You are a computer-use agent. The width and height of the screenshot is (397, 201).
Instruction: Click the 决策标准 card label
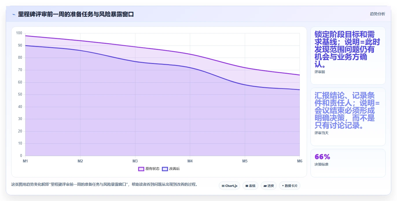click(x=321, y=164)
